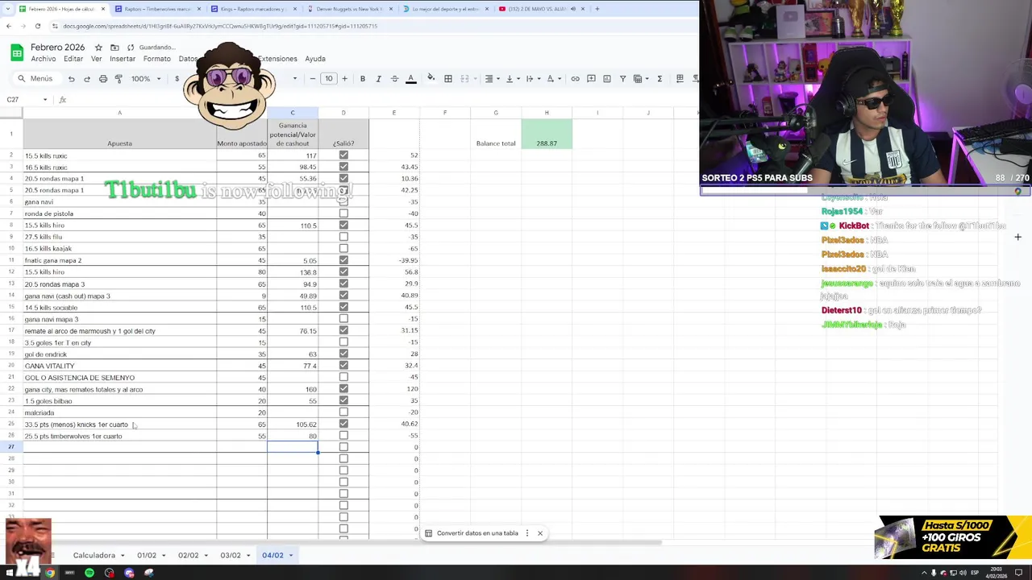Viewport: 1032px width, 580px height.
Task: Apply currency format with the $ button
Action: (x=177, y=79)
